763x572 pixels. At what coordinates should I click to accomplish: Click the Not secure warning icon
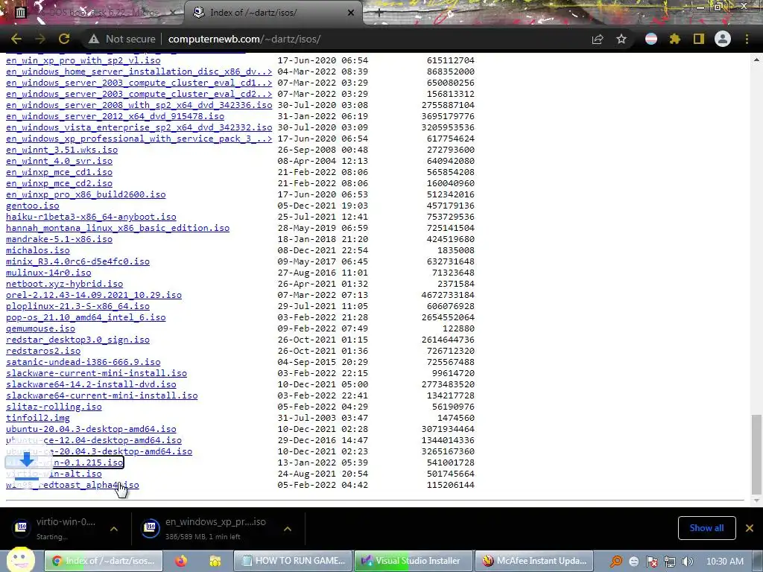[94, 39]
